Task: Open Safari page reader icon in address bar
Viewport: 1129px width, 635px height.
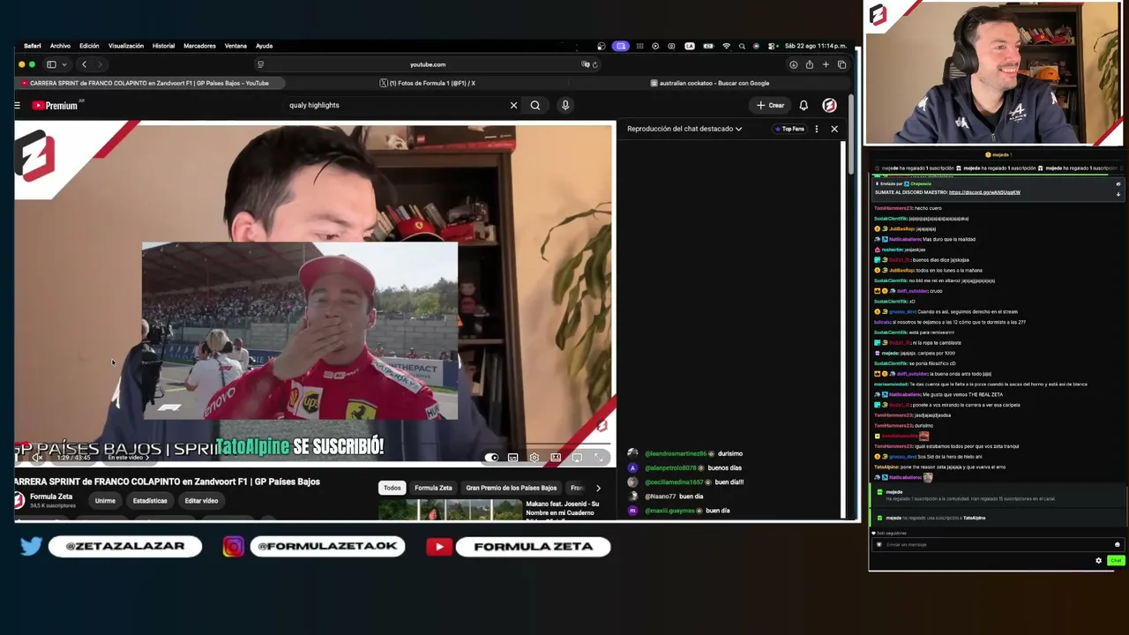Action: click(x=260, y=64)
